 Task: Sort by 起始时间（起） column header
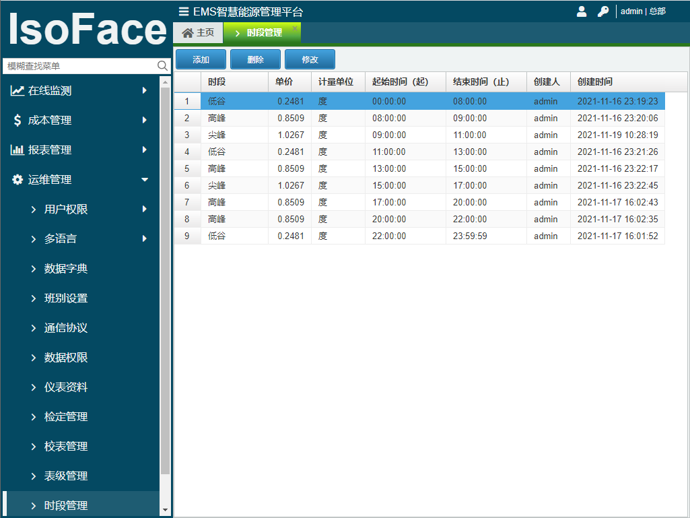405,82
